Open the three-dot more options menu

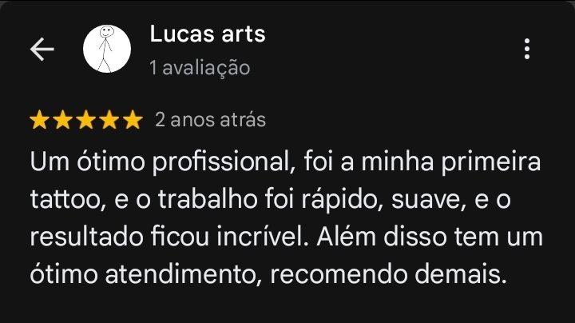pos(527,49)
